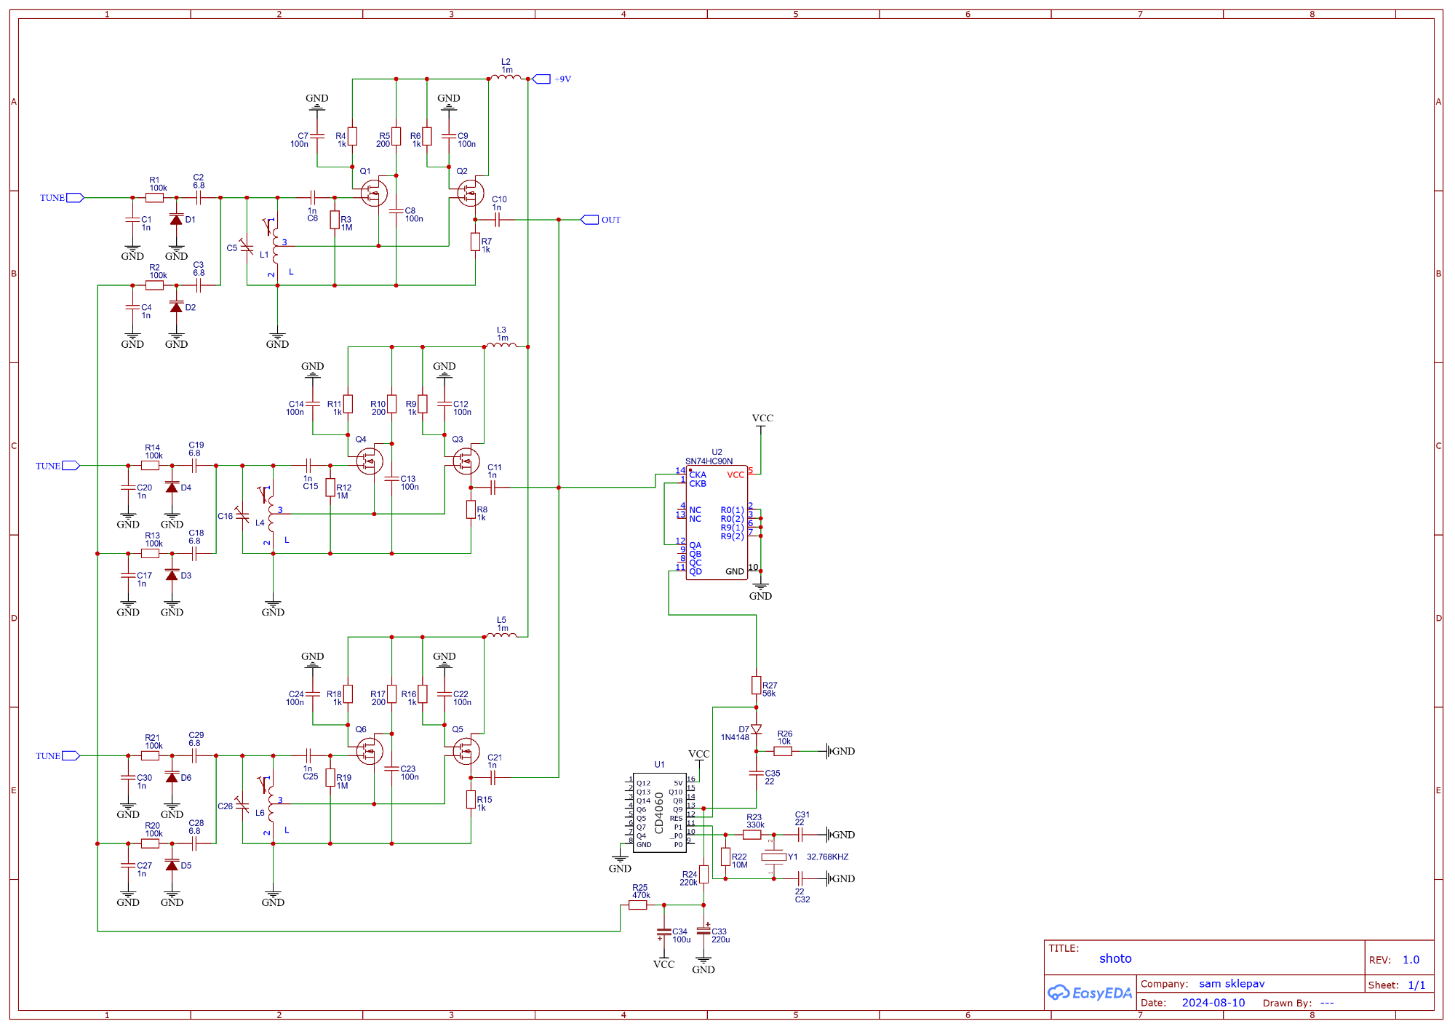Select the topmost TUNE input port

pos(75,198)
